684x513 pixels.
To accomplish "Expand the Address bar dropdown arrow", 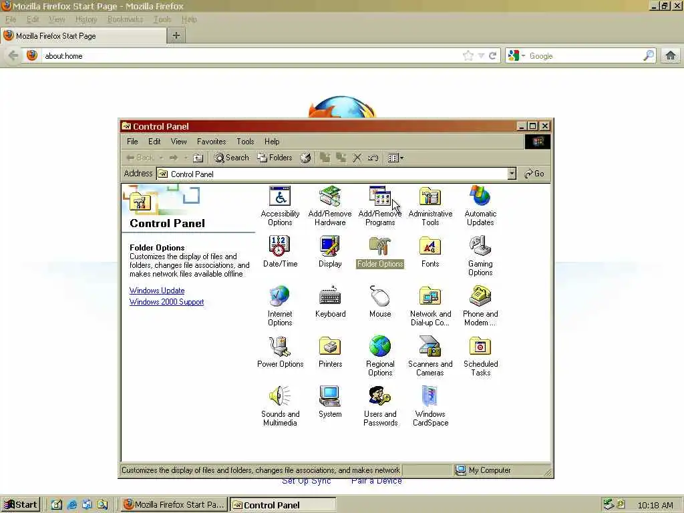I will click(512, 174).
